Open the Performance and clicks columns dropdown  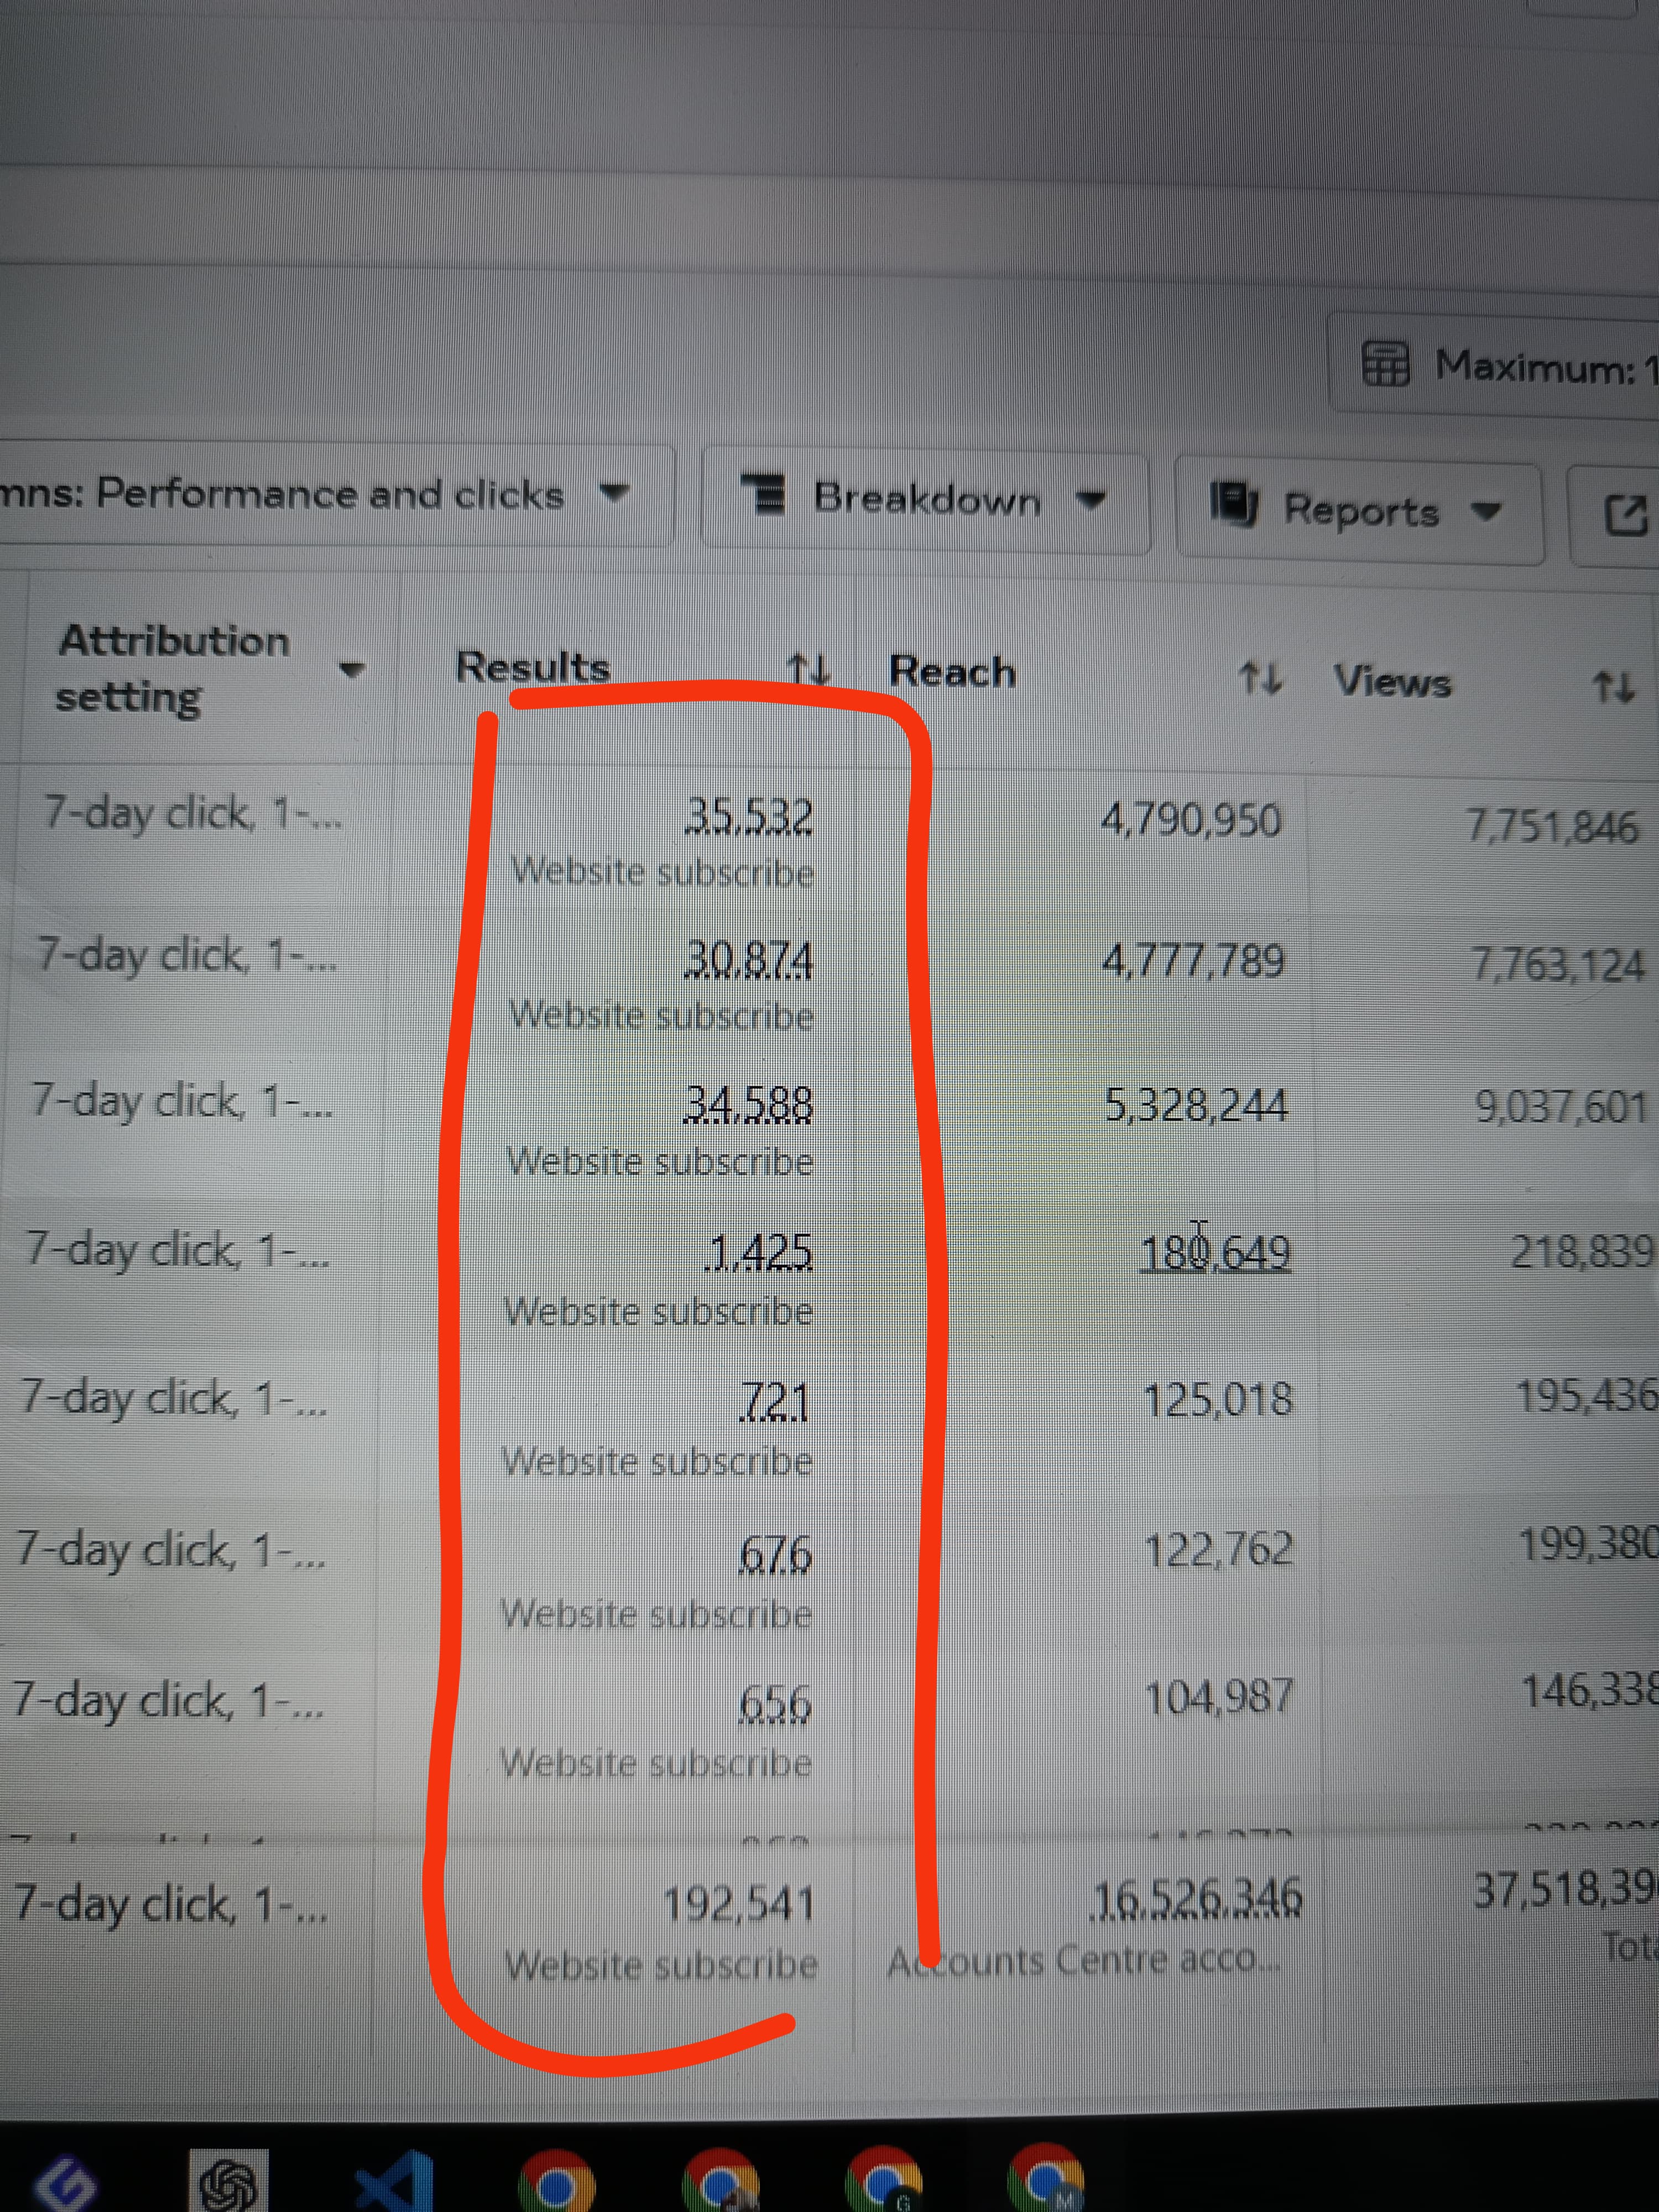coord(330,494)
